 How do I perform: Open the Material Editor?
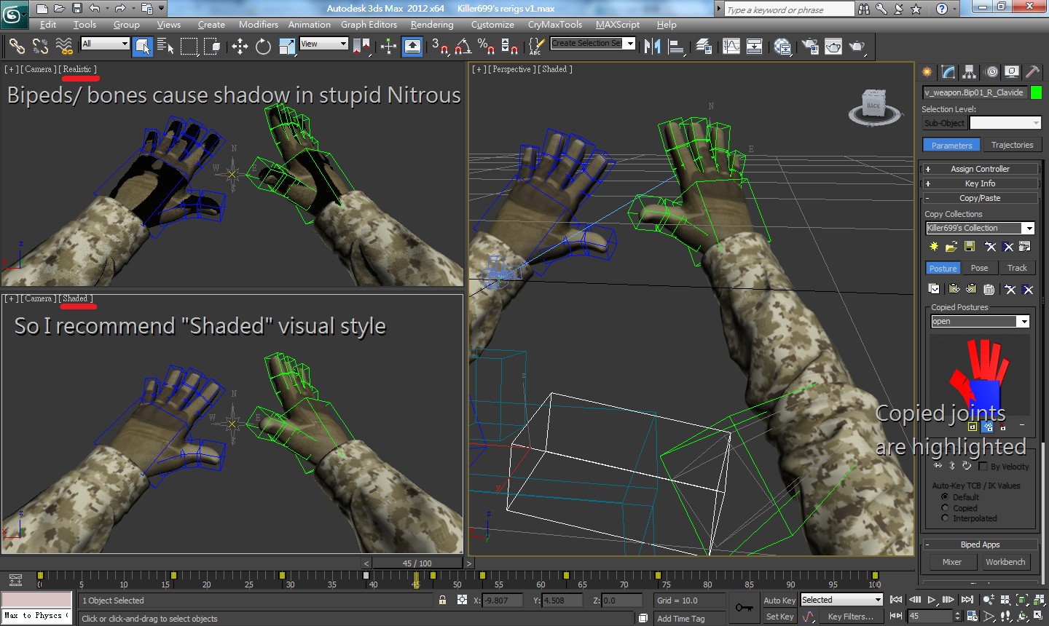coord(782,47)
